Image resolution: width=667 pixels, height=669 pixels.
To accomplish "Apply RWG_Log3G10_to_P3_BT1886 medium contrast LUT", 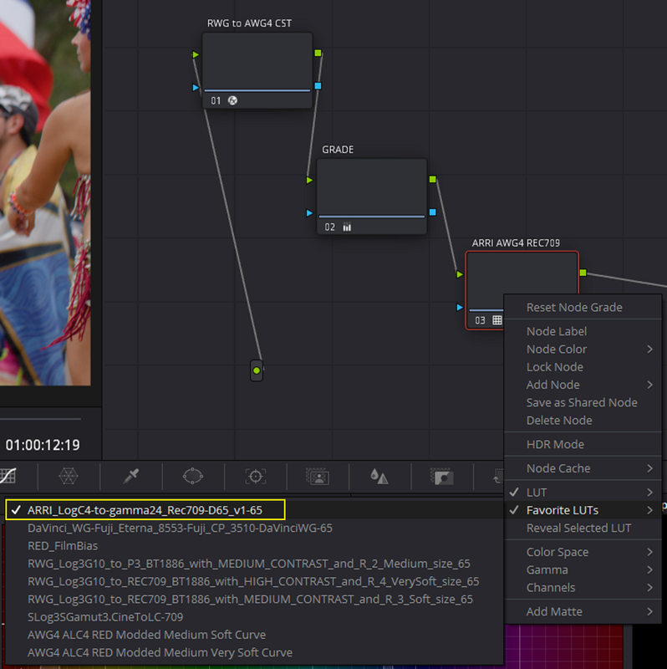I will (254, 564).
